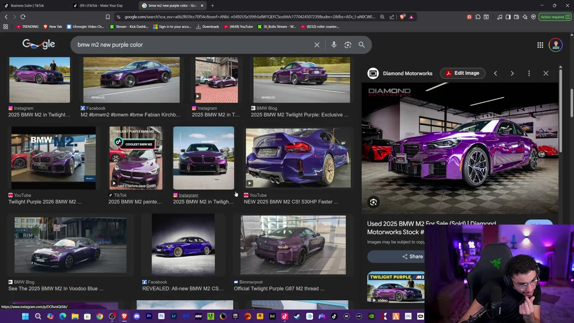Open (4648) YouTube bookmark
Screen dimensions: 574x323
238,26
